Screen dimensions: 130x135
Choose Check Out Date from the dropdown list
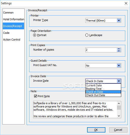103,95
